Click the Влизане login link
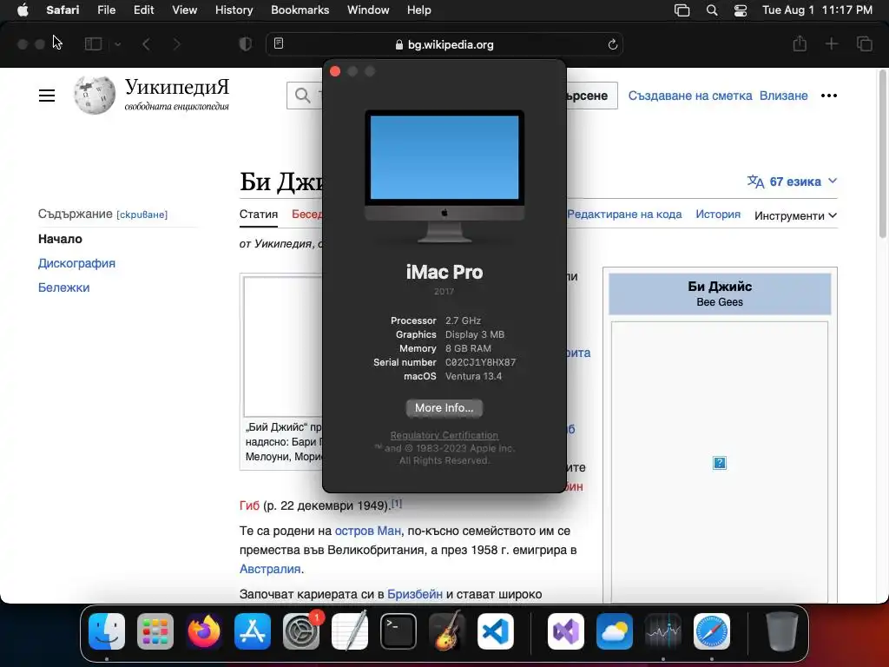Screen dimensions: 889x667 pyautogui.click(x=784, y=96)
